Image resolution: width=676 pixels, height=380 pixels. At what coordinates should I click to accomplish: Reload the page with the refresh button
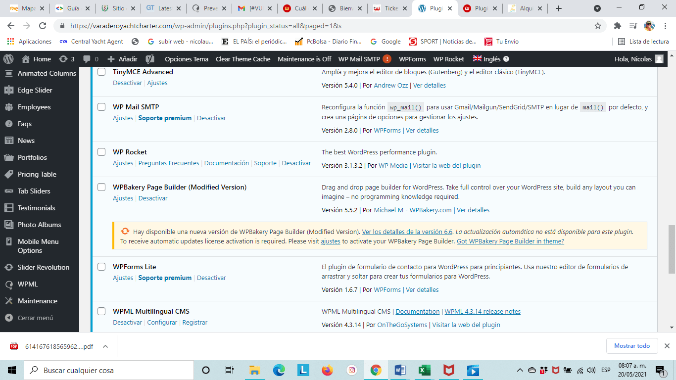click(43, 26)
